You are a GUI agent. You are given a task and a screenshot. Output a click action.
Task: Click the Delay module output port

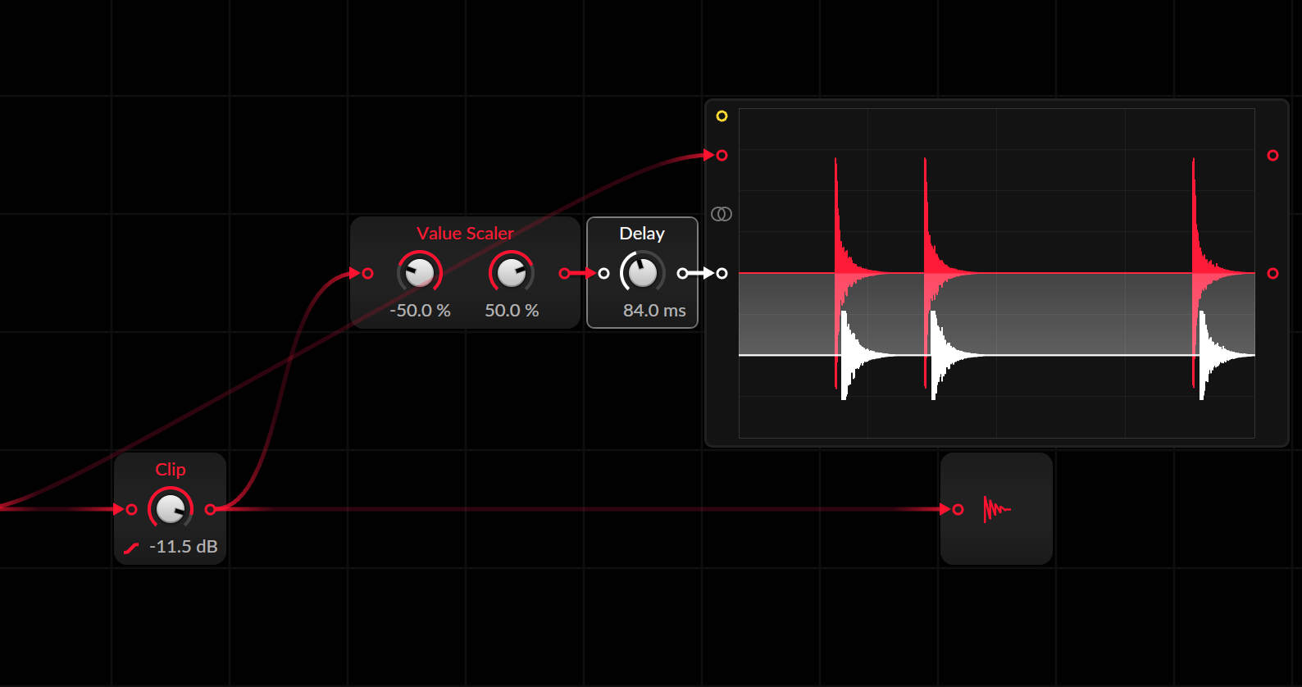click(x=682, y=273)
